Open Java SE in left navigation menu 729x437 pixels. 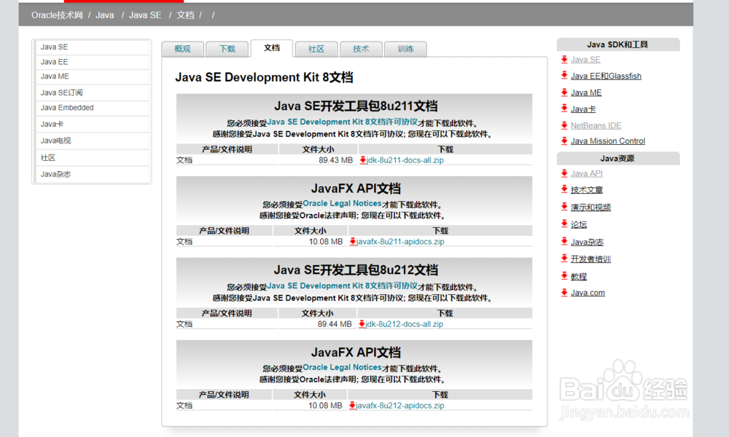tap(92, 47)
